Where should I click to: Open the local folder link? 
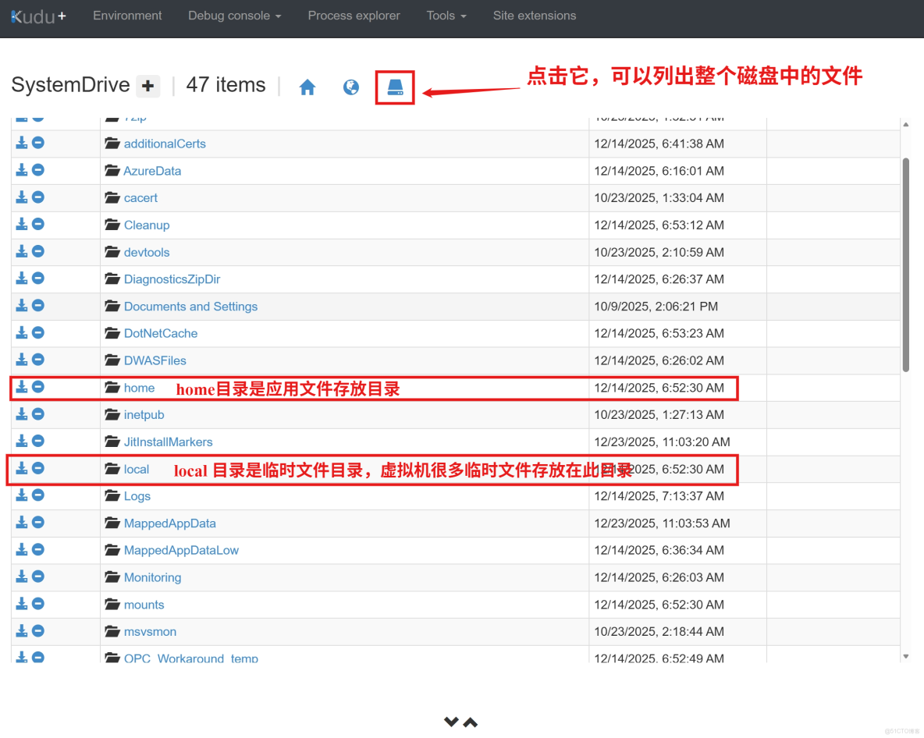pos(137,469)
